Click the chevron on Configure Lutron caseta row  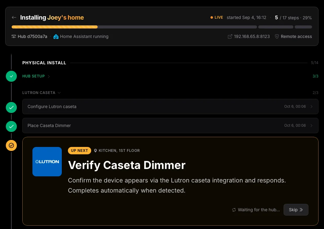[311, 107]
